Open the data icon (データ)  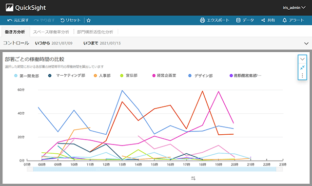pyautogui.click(x=238, y=20)
